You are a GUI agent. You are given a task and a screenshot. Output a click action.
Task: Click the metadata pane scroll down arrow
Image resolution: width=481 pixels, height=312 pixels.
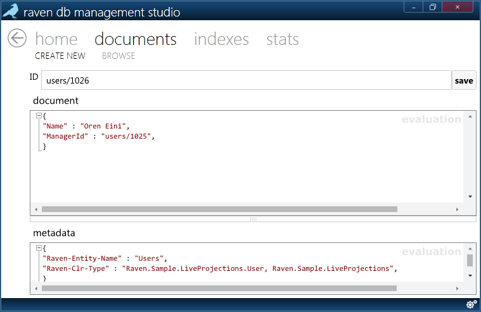470,275
